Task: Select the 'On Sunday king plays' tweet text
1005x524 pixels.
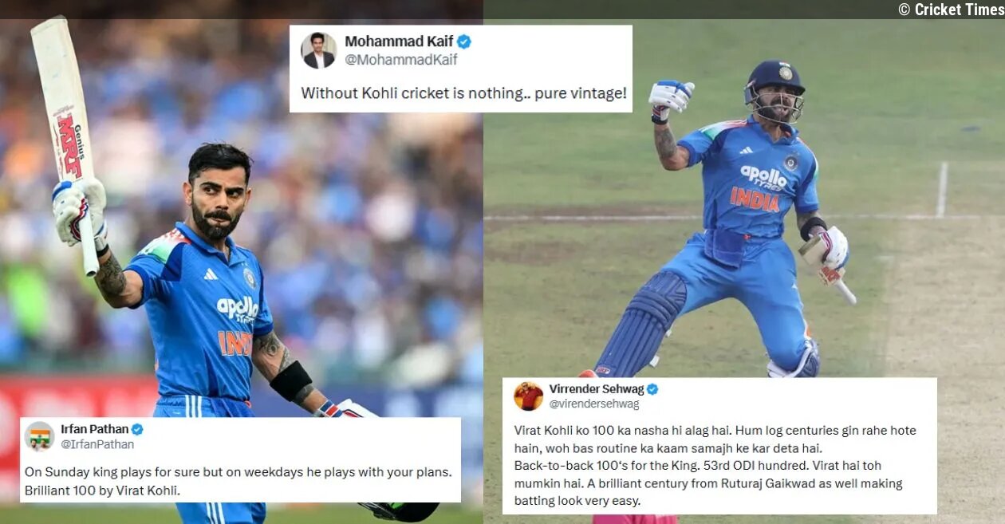Action: (x=238, y=481)
